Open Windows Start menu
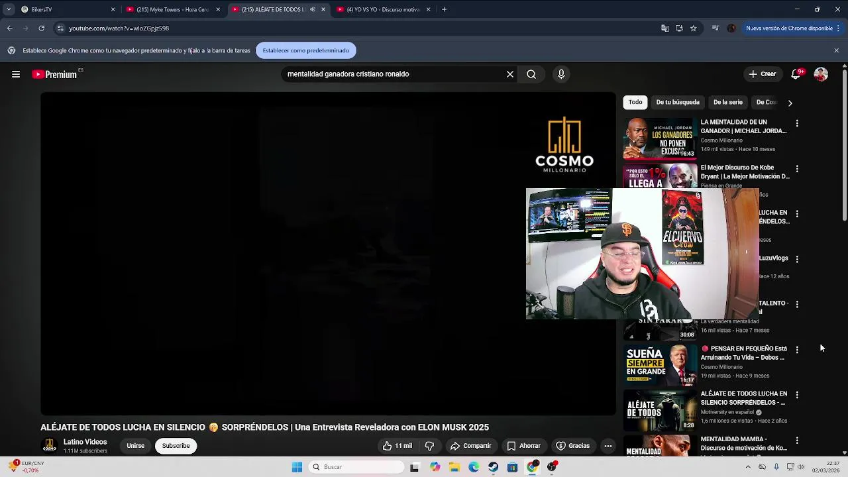 [x=297, y=467]
